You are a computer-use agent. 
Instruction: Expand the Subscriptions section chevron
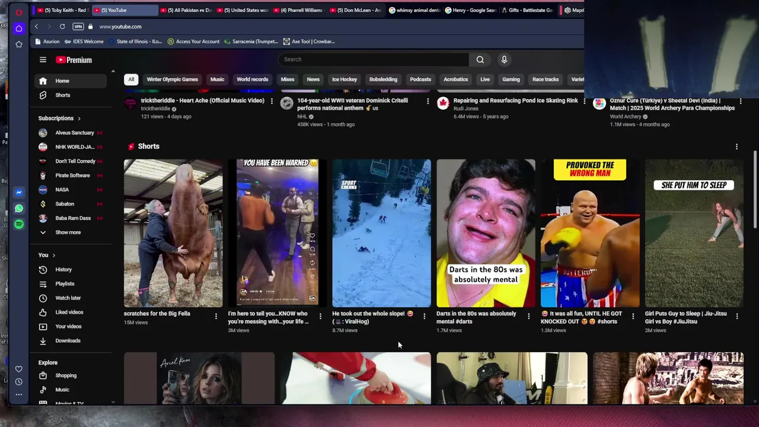tap(79, 119)
